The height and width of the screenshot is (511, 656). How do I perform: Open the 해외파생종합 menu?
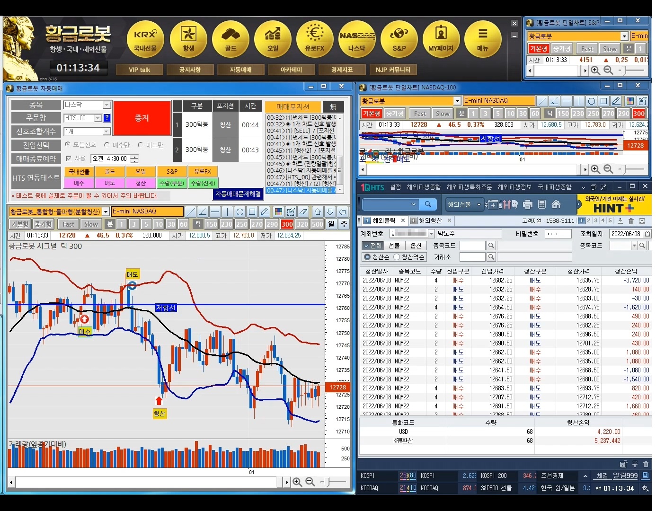(424, 187)
